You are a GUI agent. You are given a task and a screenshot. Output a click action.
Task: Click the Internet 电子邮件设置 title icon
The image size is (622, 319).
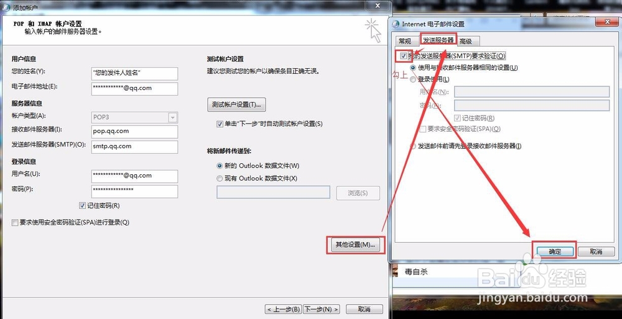click(x=396, y=24)
